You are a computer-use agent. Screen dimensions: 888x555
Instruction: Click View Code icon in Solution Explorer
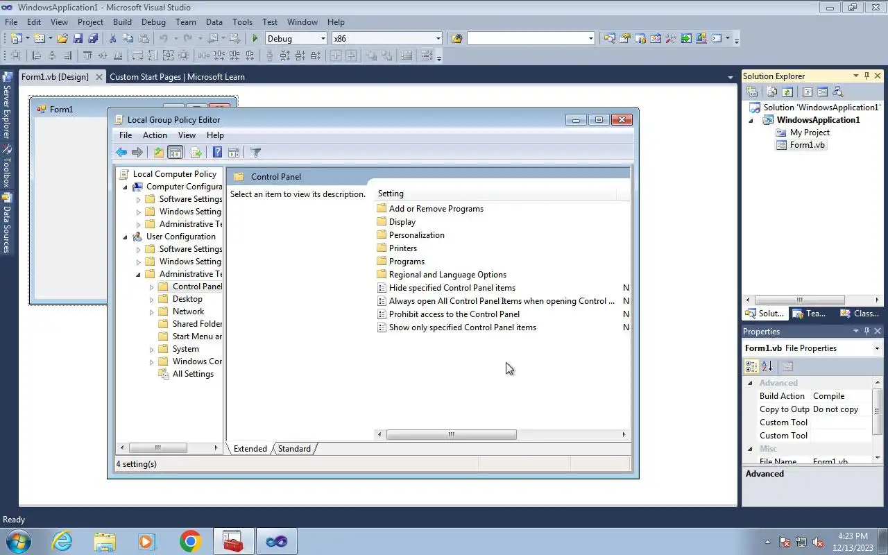click(x=808, y=92)
